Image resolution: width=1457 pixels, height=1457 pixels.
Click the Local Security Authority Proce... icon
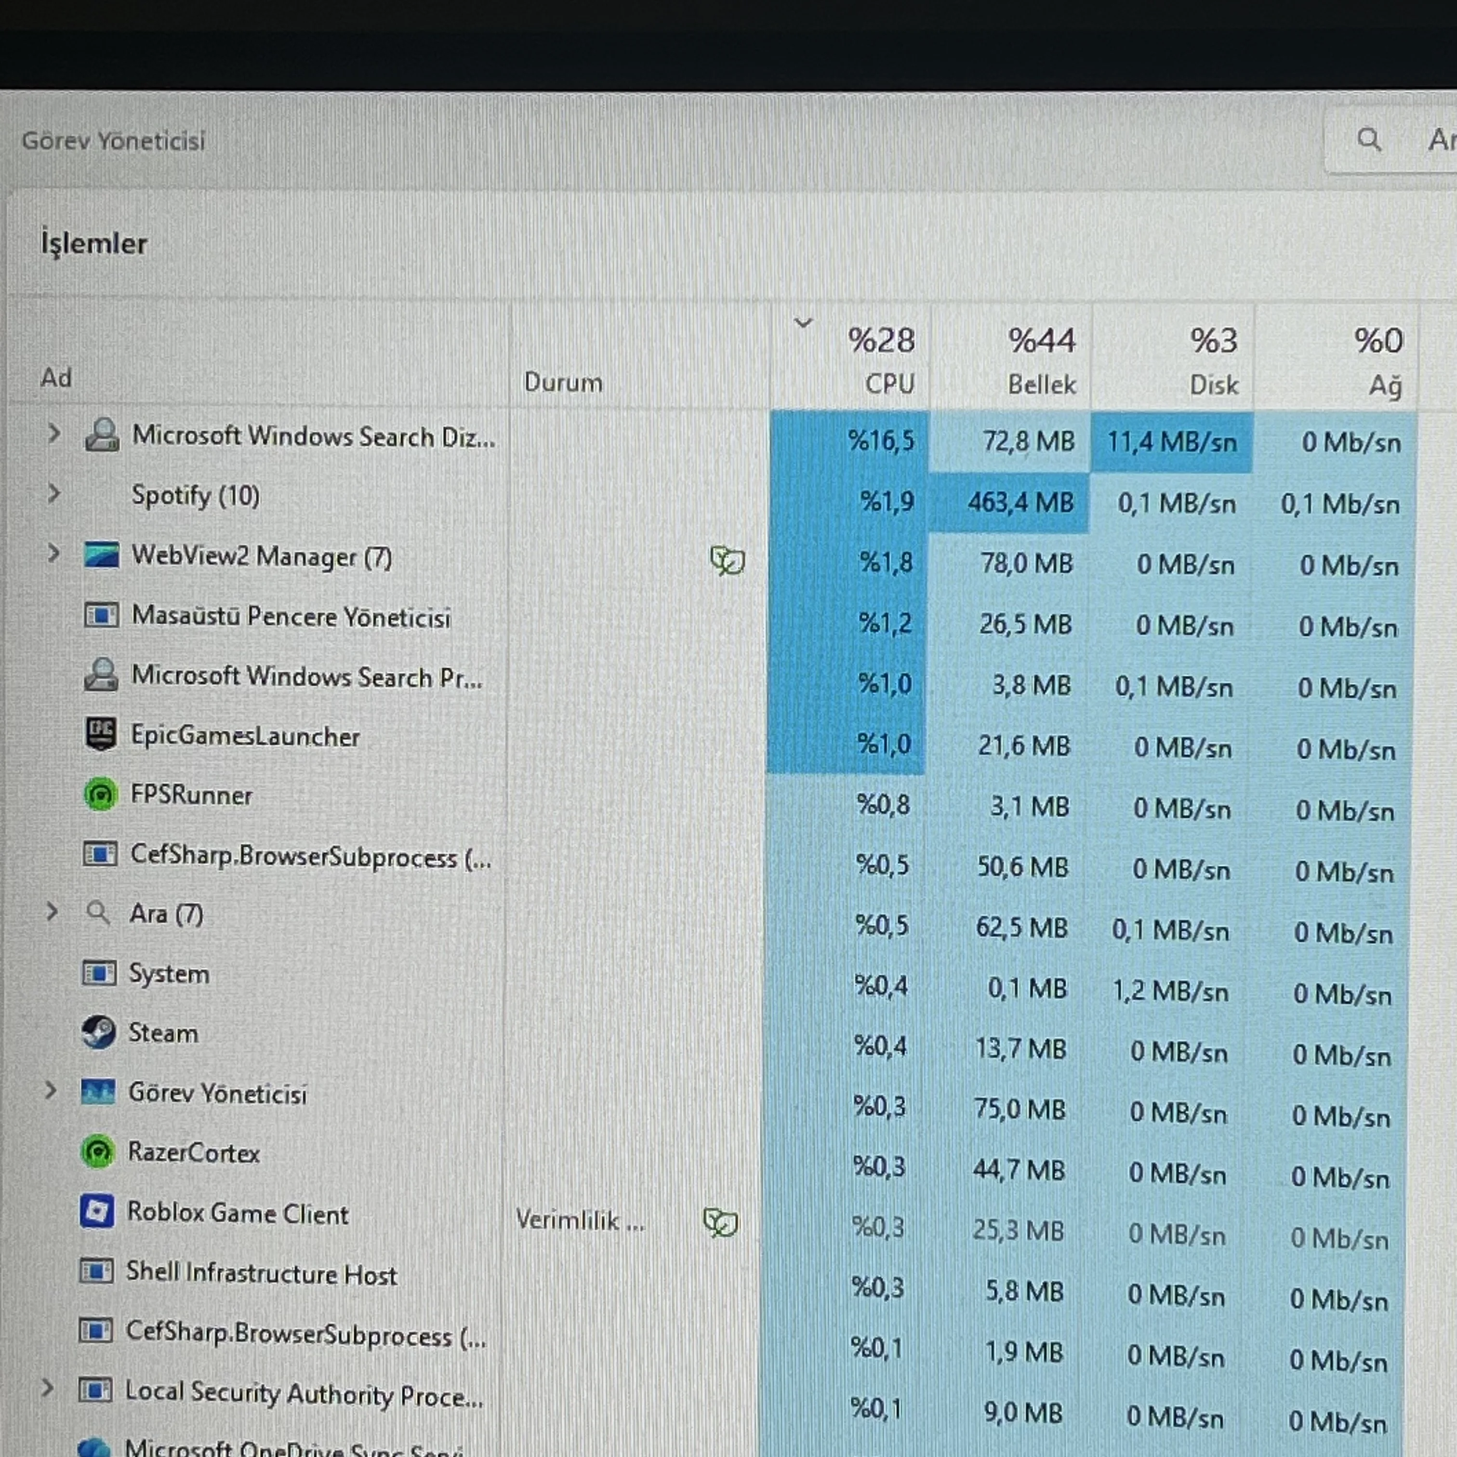(x=95, y=1391)
